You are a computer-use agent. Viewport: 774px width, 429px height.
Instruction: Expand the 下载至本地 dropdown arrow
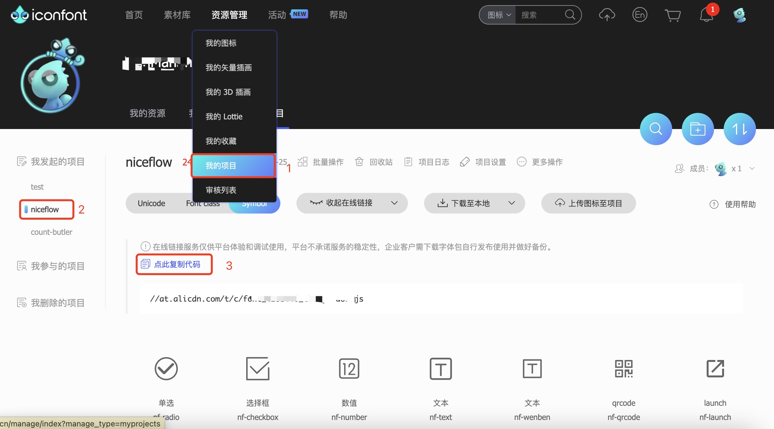point(512,203)
